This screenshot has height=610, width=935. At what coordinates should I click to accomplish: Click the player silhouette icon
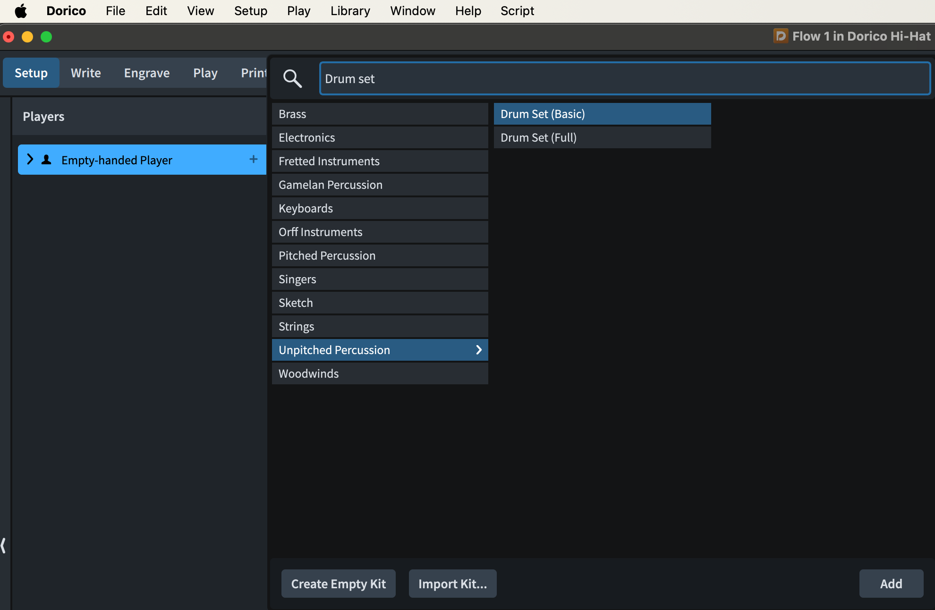(x=46, y=160)
